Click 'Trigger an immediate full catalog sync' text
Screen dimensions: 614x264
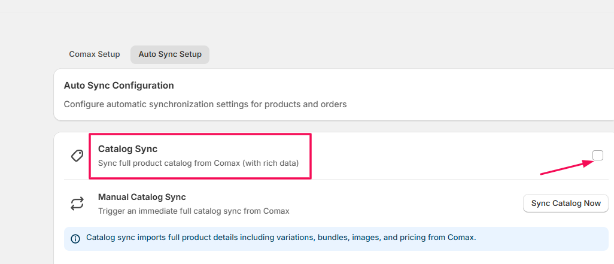[x=193, y=211]
